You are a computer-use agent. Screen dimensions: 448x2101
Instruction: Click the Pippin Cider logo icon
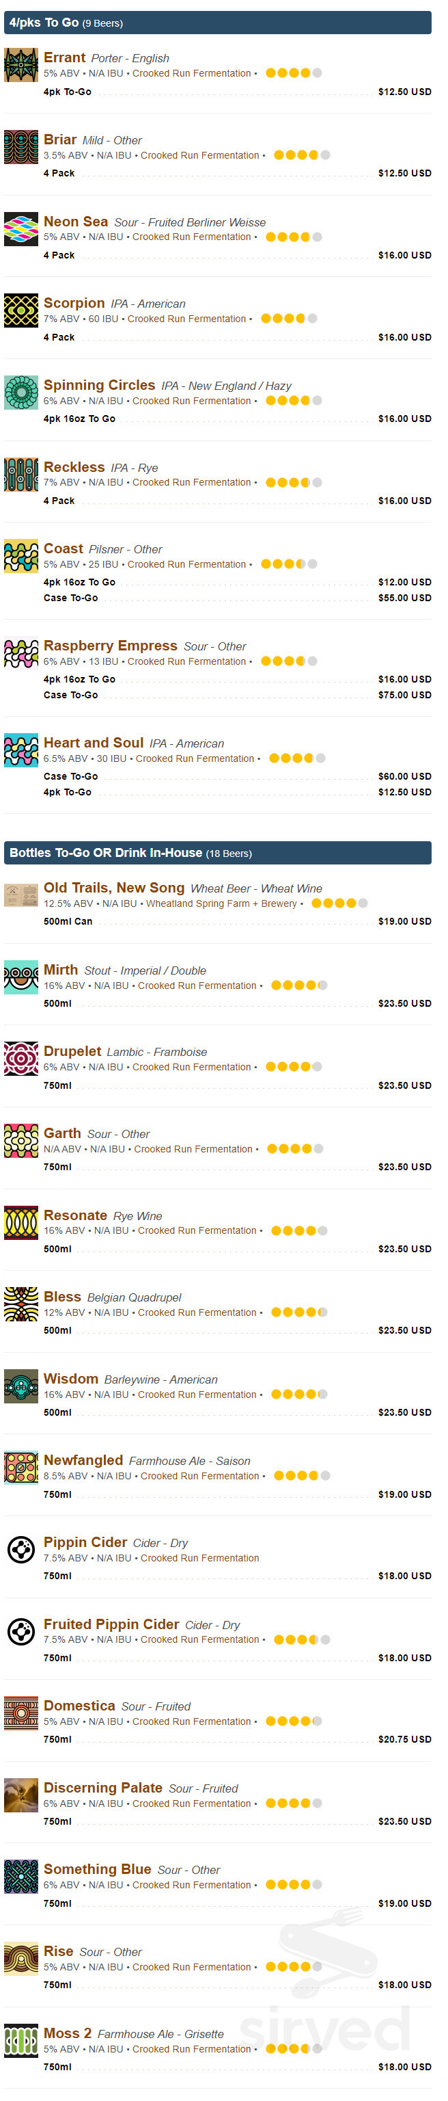pos(21,1549)
